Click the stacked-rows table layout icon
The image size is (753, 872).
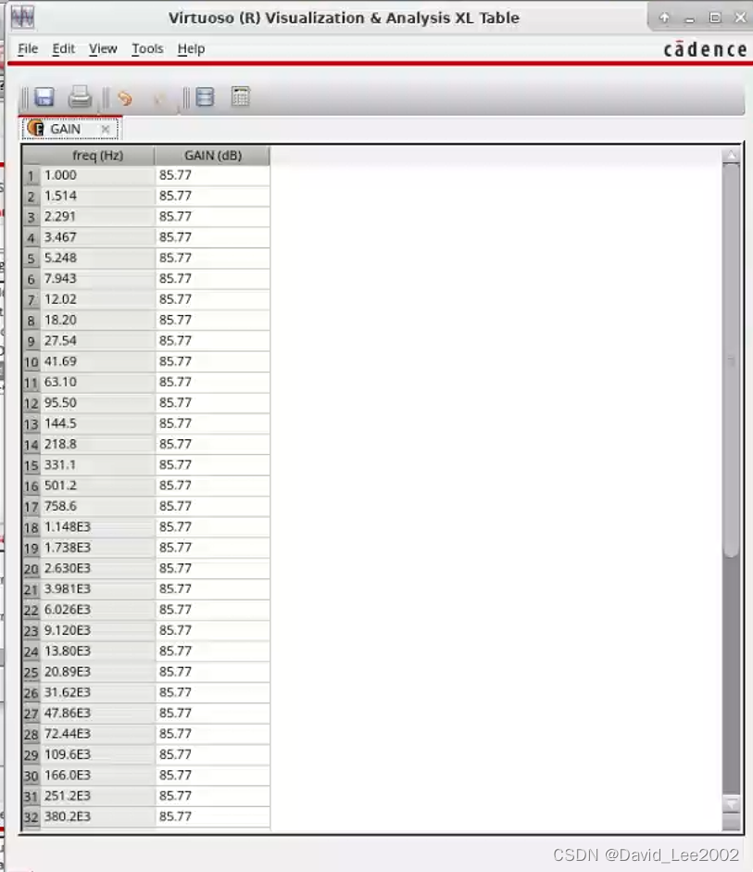(205, 97)
